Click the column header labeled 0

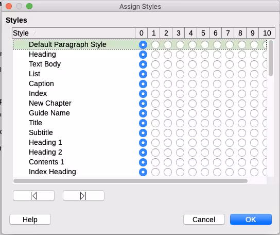point(141,33)
